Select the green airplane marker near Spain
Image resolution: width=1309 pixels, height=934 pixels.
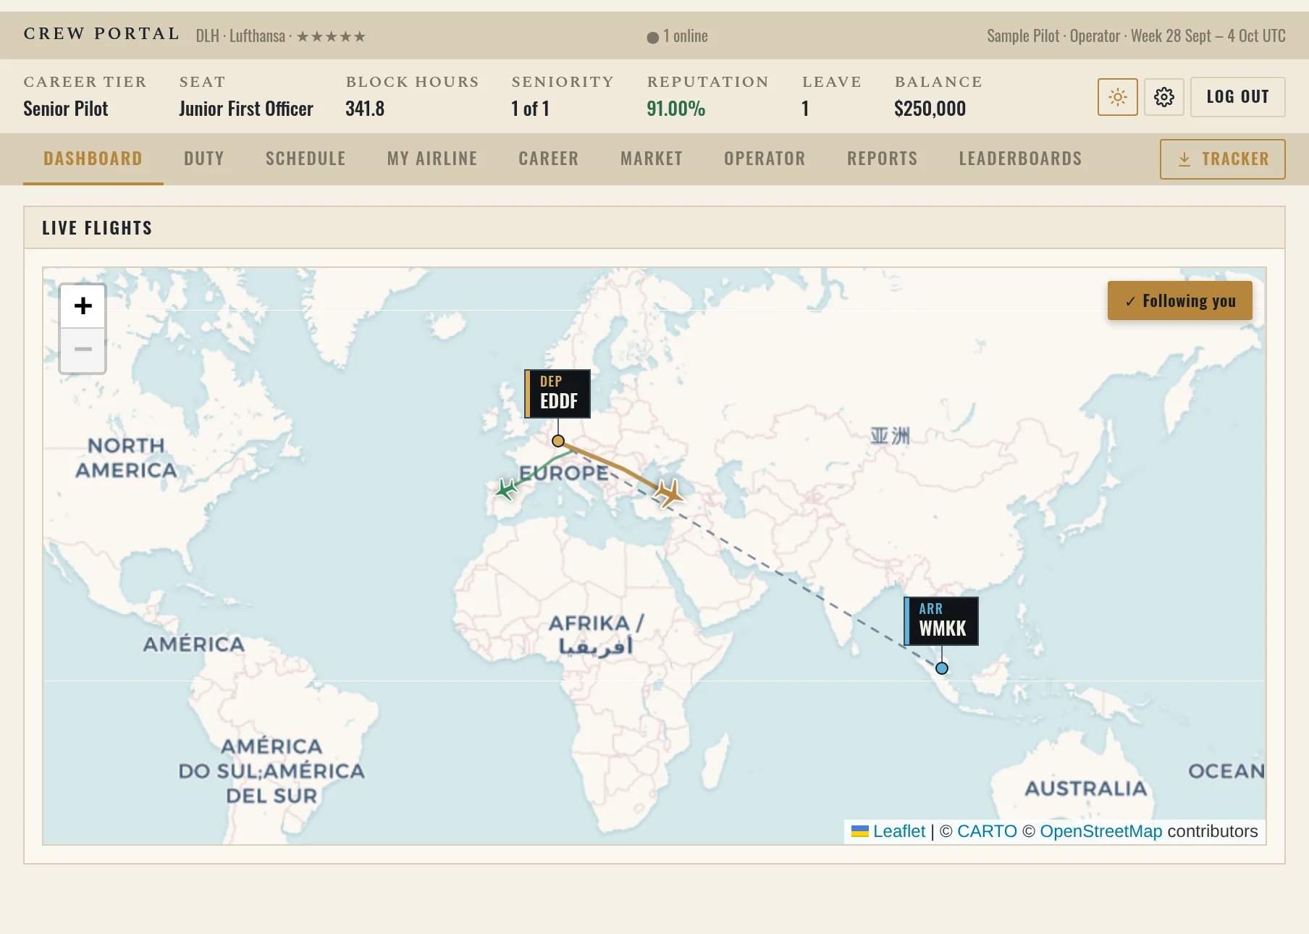click(506, 489)
